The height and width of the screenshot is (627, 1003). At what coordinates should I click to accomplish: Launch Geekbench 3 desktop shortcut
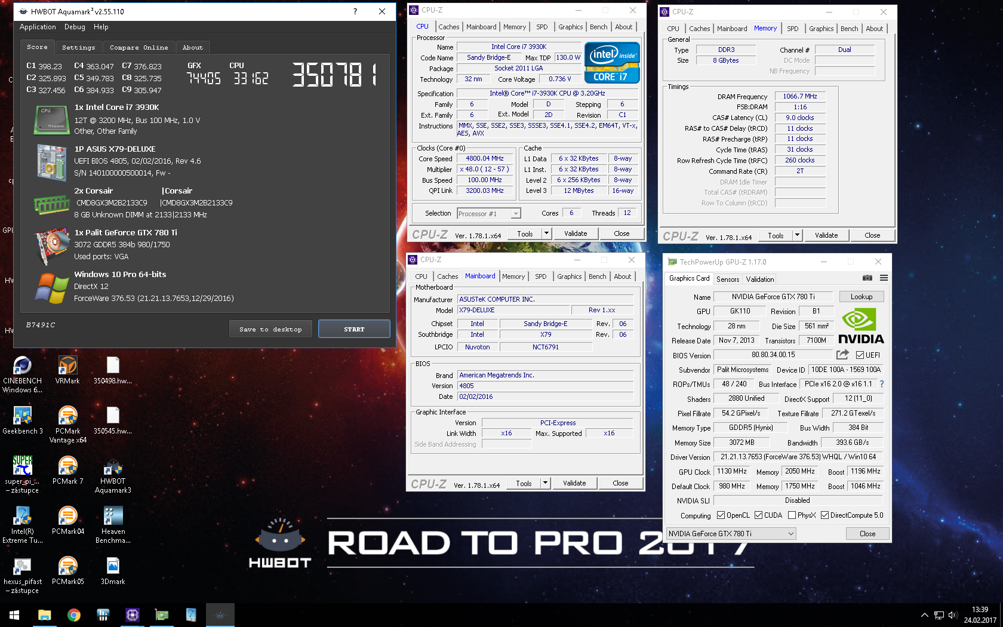(x=23, y=420)
